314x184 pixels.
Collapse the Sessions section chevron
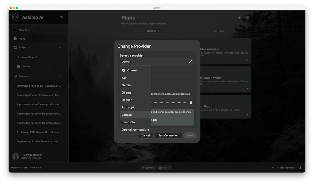point(60,76)
